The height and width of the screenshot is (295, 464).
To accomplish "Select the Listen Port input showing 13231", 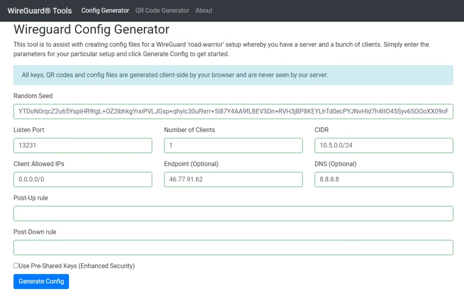I will [82, 145].
